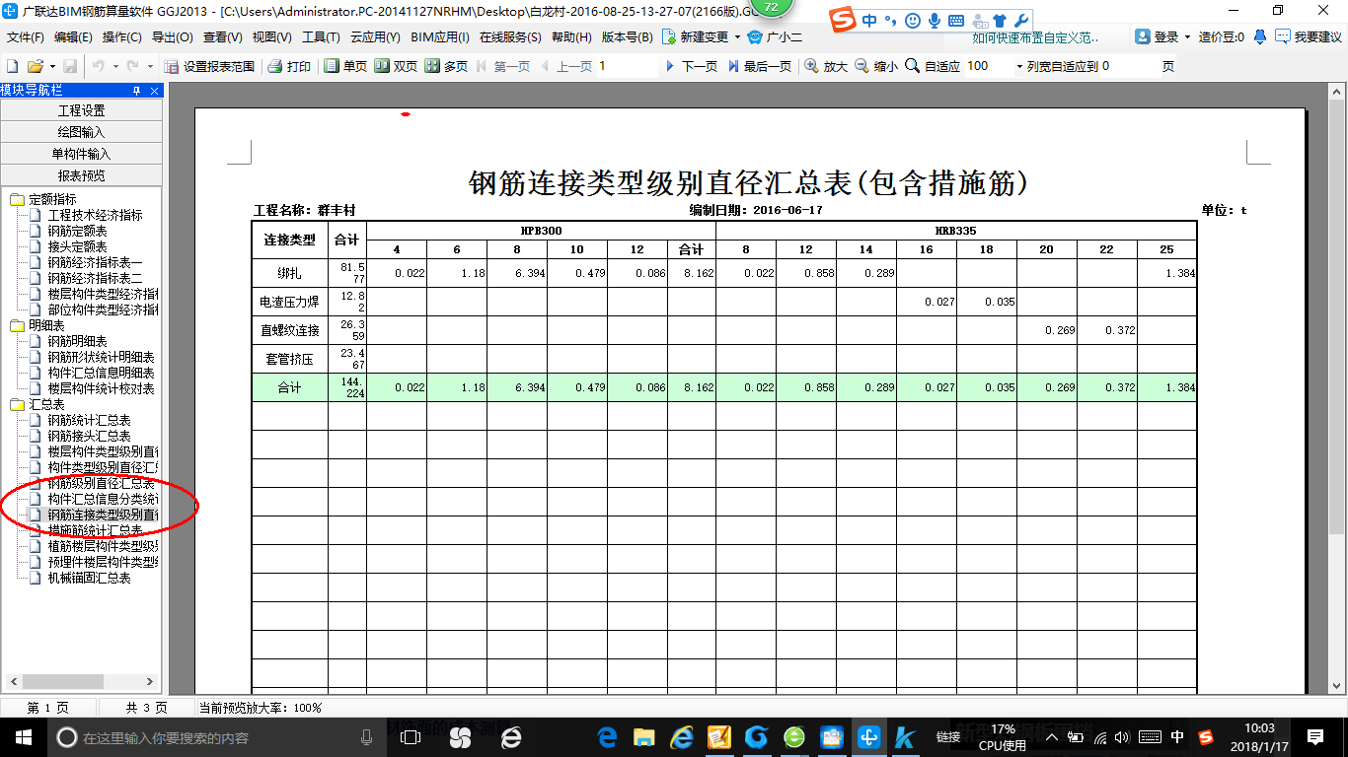Click the Sogou toolbox wrench icon

pos(1022,21)
